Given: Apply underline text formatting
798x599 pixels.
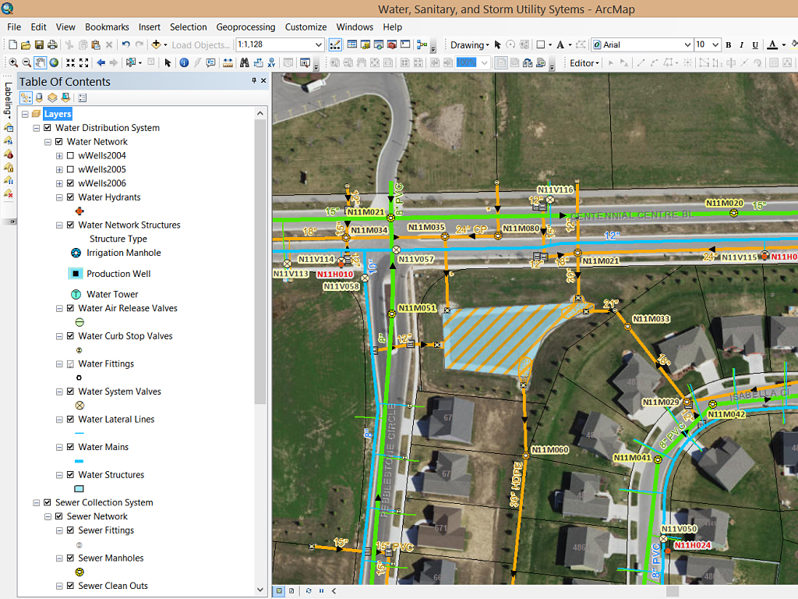Looking at the screenshot, I should [755, 44].
